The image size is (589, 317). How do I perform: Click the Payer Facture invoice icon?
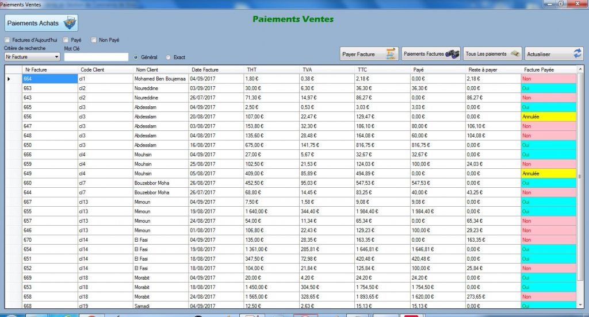tap(391, 54)
